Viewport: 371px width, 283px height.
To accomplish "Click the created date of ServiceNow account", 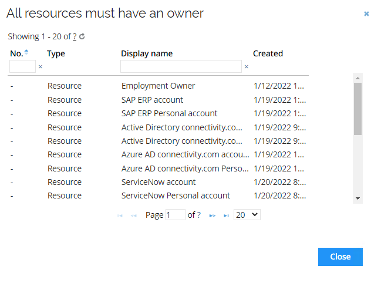I will (x=279, y=182).
